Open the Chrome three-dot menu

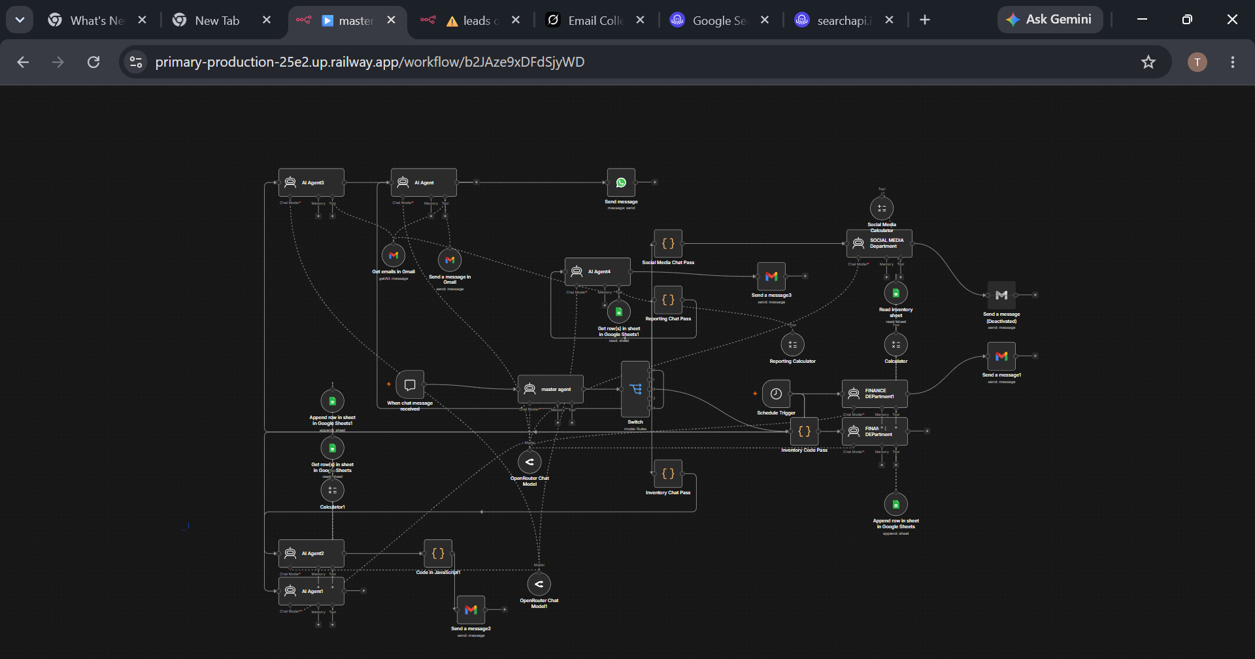click(1232, 62)
